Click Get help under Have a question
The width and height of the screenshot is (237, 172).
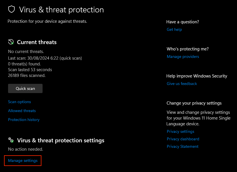(x=174, y=29)
